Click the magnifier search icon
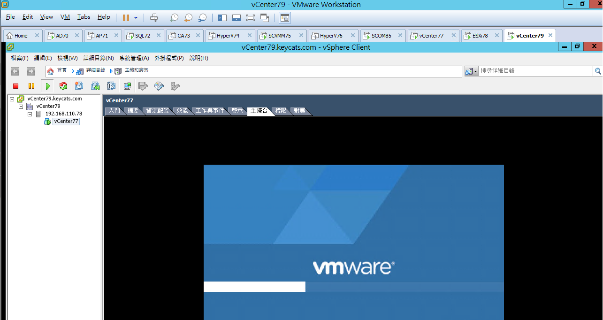The height and width of the screenshot is (320, 603). (x=598, y=71)
